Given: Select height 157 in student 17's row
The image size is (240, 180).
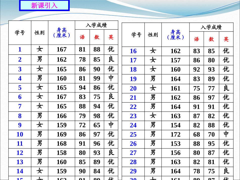Looking at the screenshot, I should coord(176,60).
